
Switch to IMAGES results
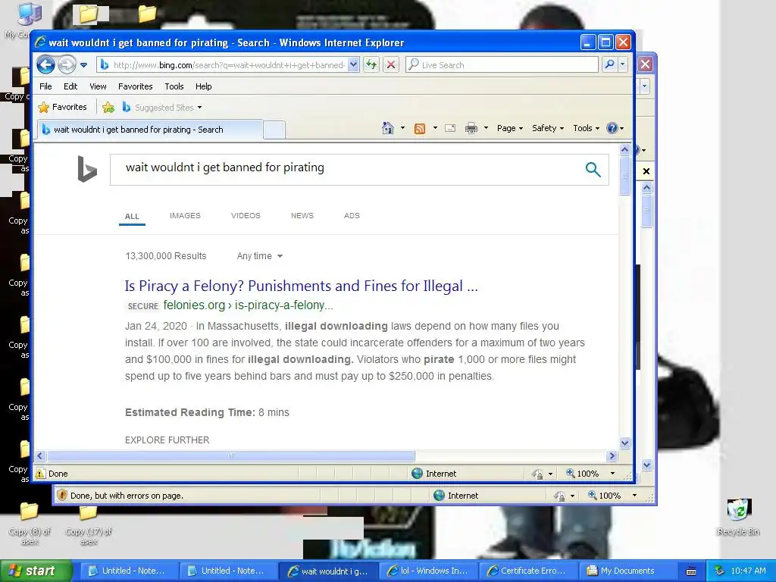click(x=185, y=216)
